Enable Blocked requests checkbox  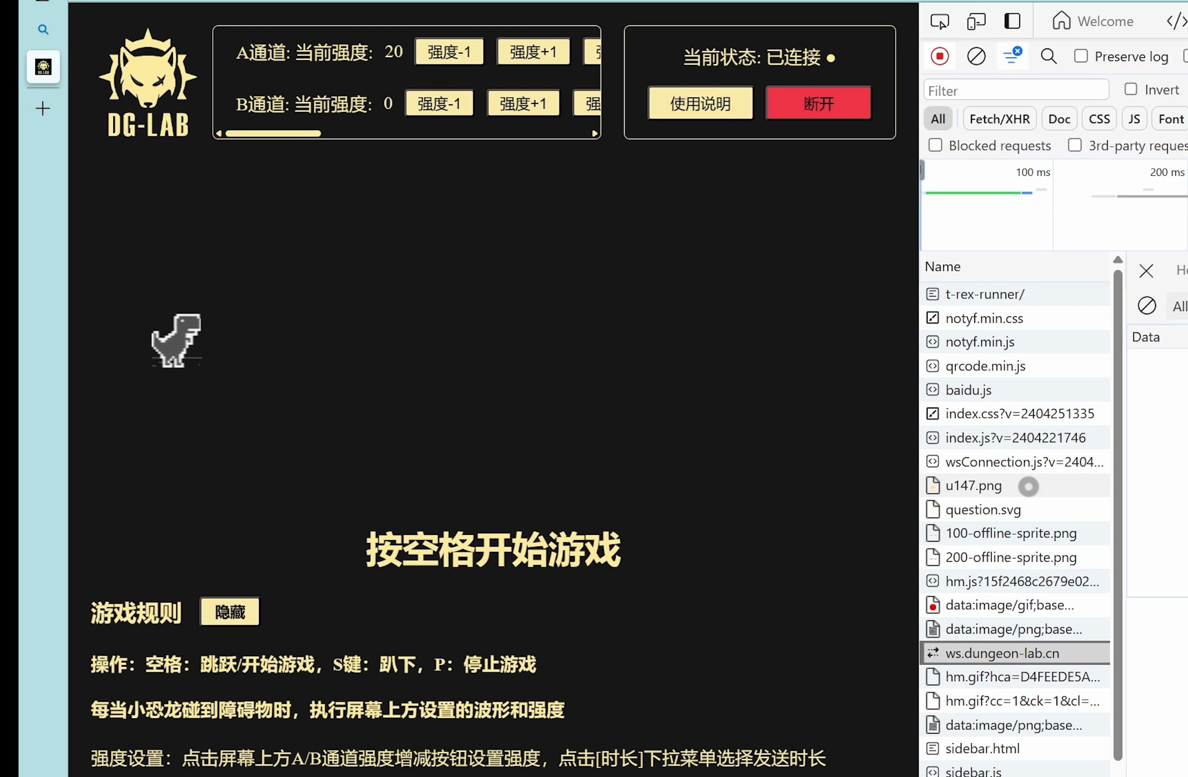pos(935,145)
